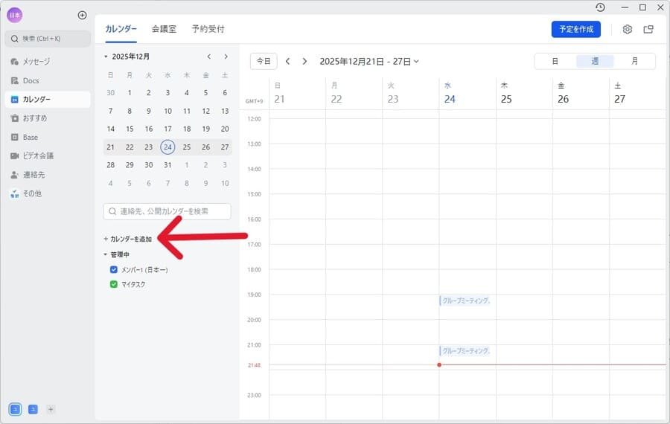Collapse the 管理中 calendar section

(106, 254)
